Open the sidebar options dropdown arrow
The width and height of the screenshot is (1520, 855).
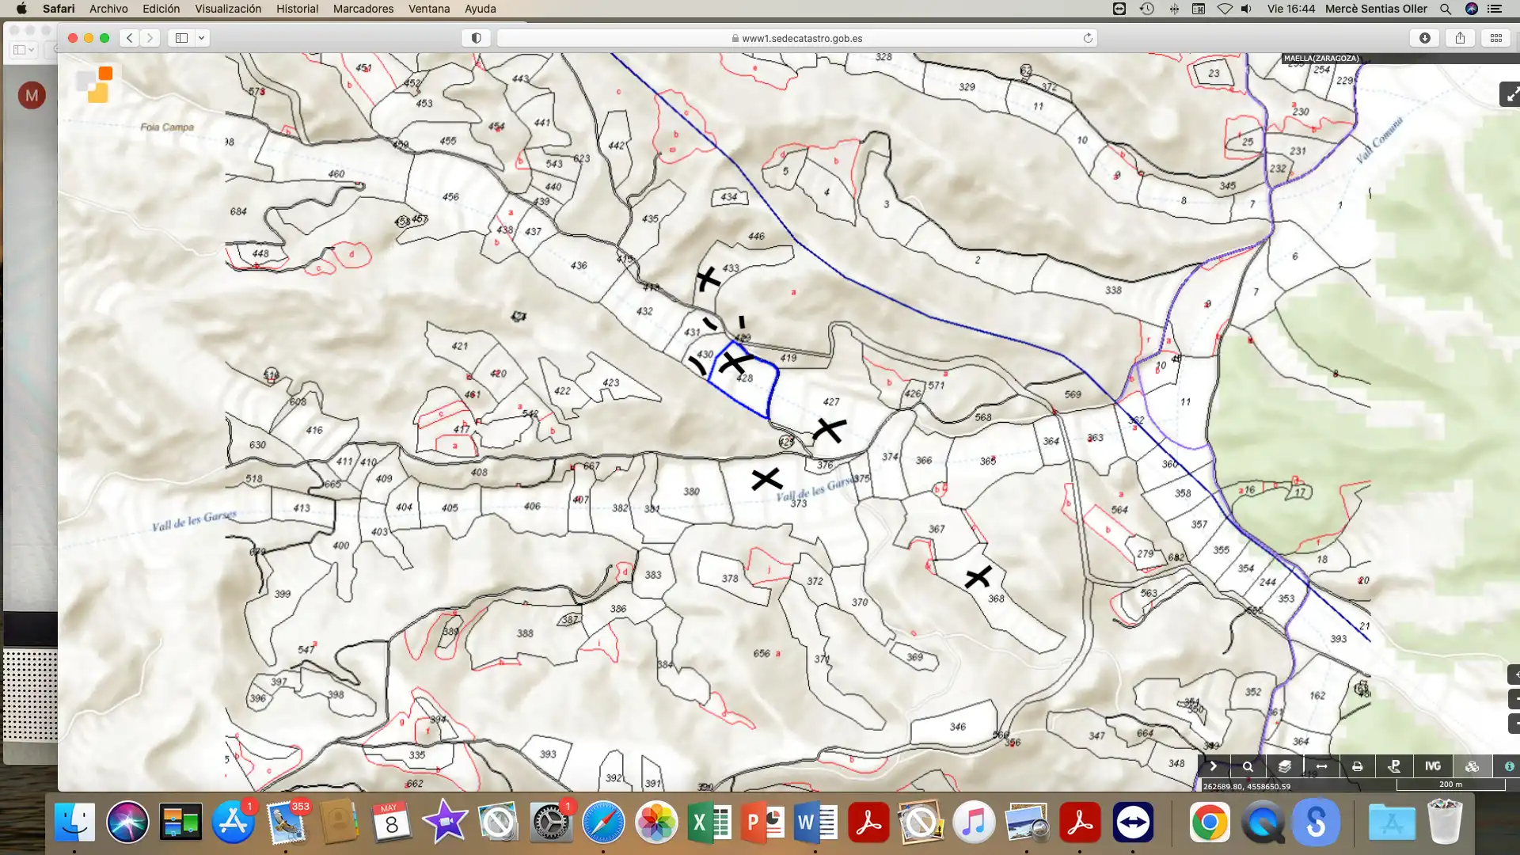tap(202, 38)
